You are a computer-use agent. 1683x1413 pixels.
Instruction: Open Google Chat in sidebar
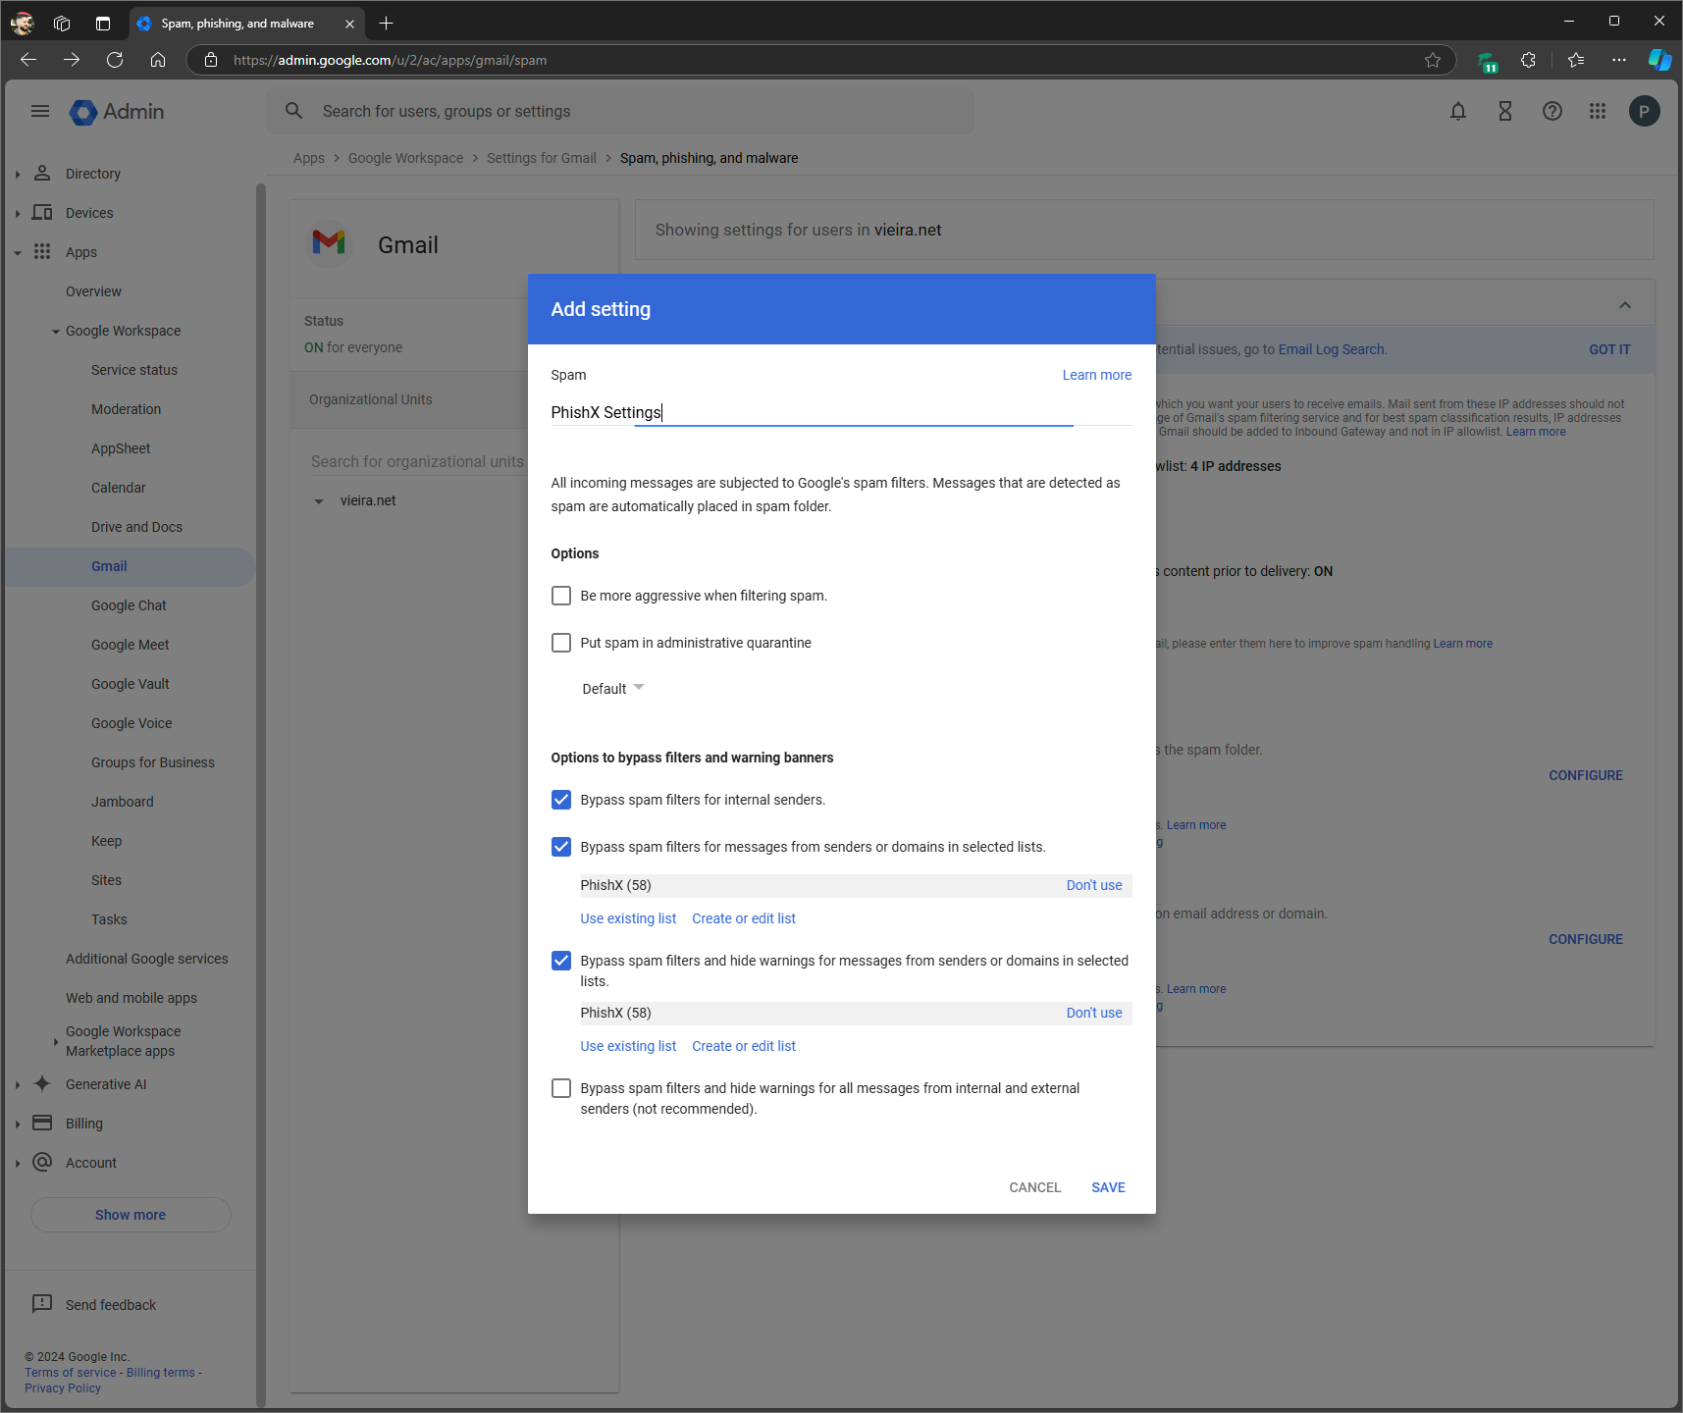click(130, 605)
